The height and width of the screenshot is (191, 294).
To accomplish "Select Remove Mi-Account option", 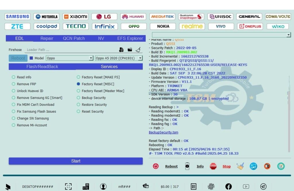I will pyautogui.click(x=30, y=125).
